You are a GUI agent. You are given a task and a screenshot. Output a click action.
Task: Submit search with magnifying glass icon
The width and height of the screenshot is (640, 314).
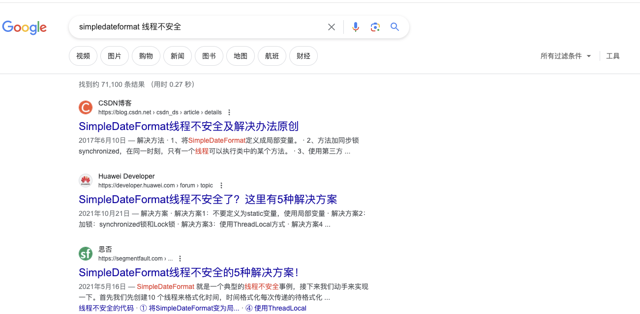click(395, 27)
